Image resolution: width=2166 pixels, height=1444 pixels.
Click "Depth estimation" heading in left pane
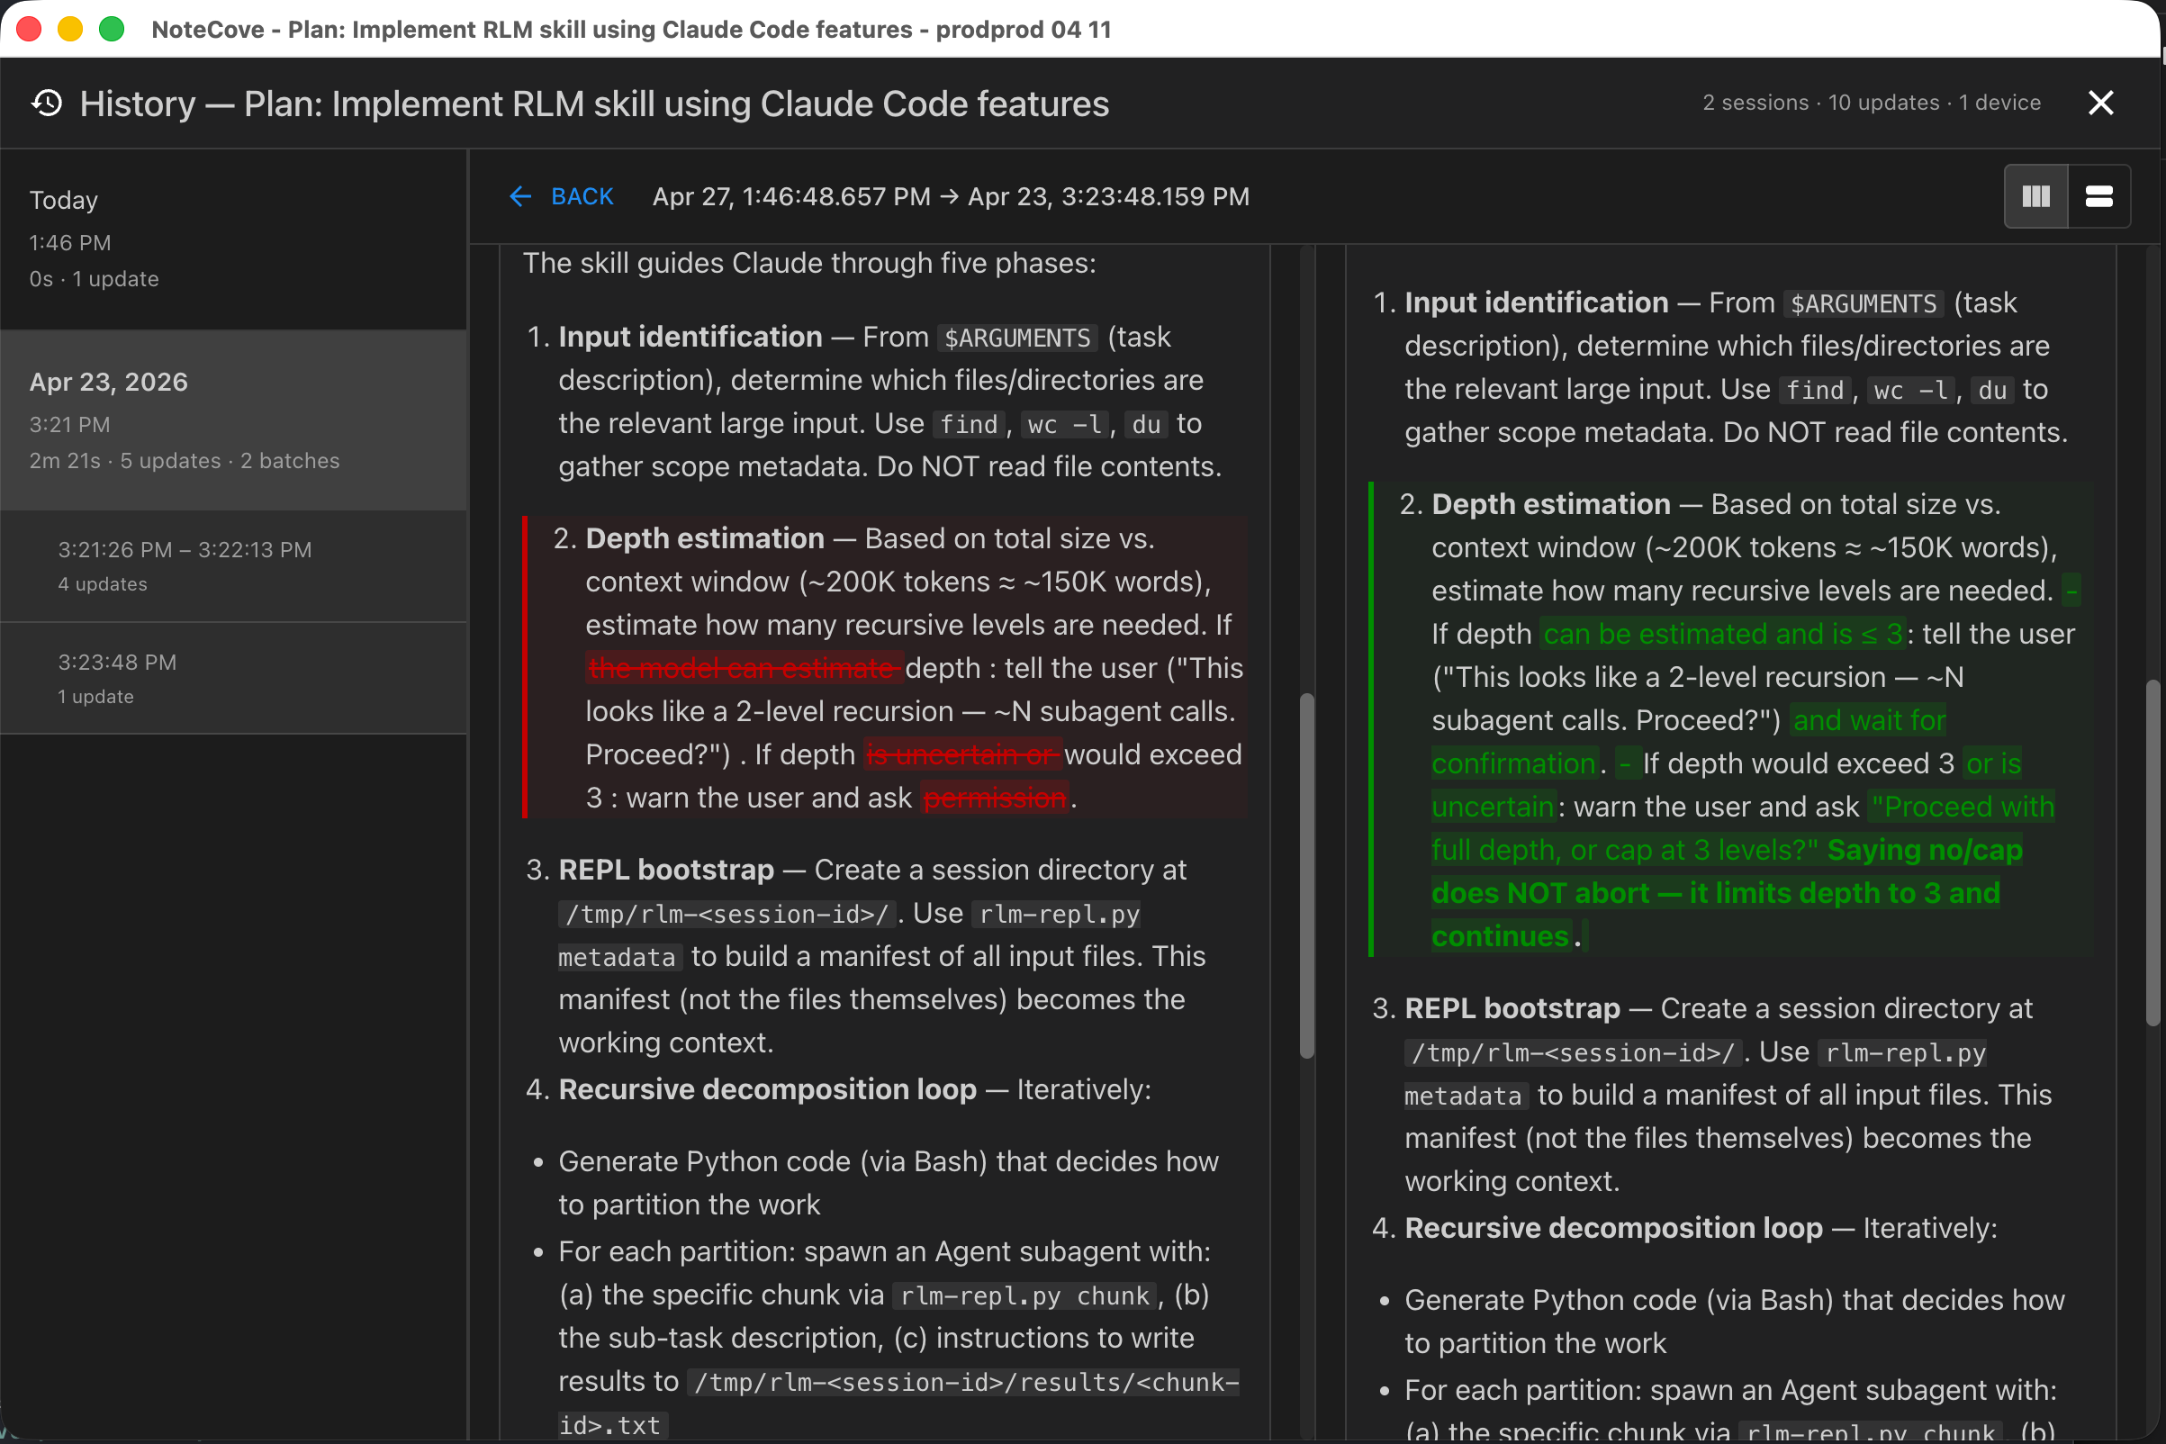point(705,538)
